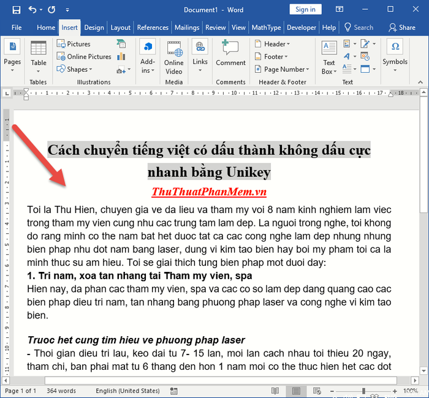Collapse the ribbon
Screen dimensions: 429x398
420,82
